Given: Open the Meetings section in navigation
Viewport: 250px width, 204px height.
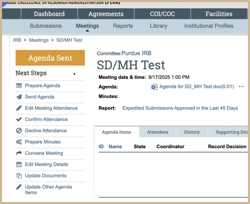Looking at the screenshot, I should pyautogui.click(x=87, y=26).
